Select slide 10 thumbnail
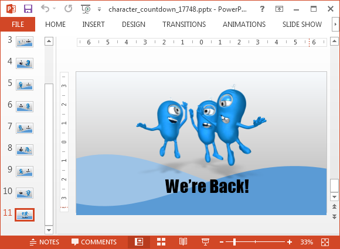The height and width of the screenshot is (249, 340). 25,193
